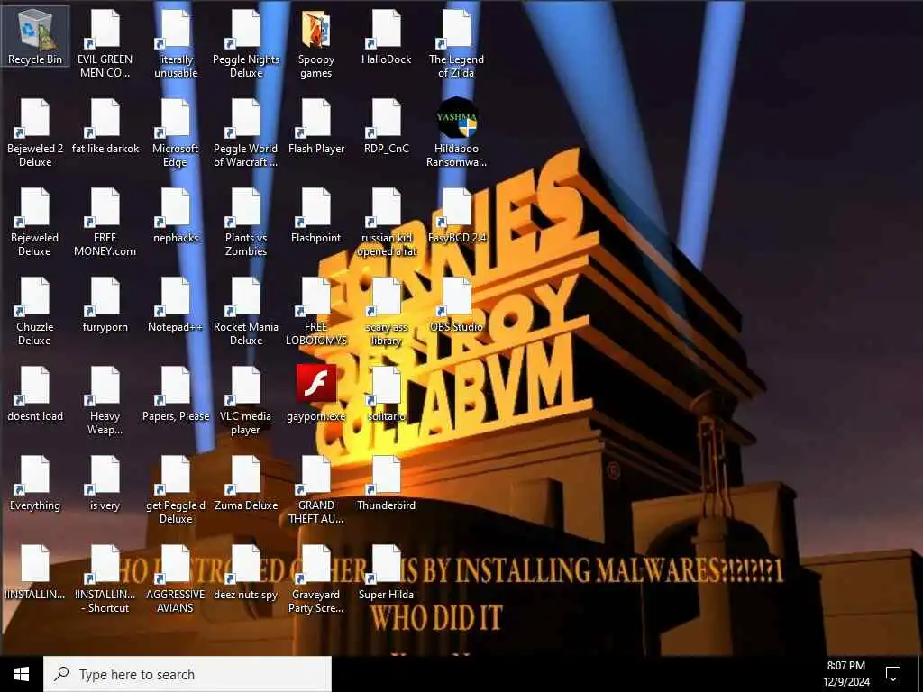
Task: Select the Flash Player shortcut
Action: (316, 126)
